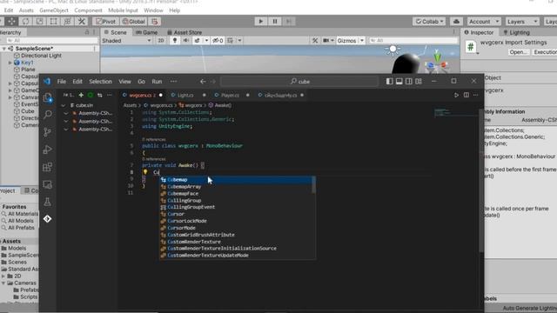Screen dimensions: 557x313
Task: Select the Scale tool in Unity toolbar
Action: [39, 21]
